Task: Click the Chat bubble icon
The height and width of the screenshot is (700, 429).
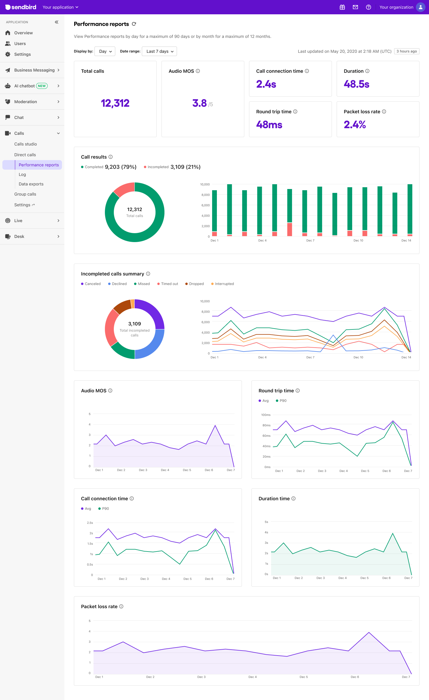Action: tap(8, 117)
